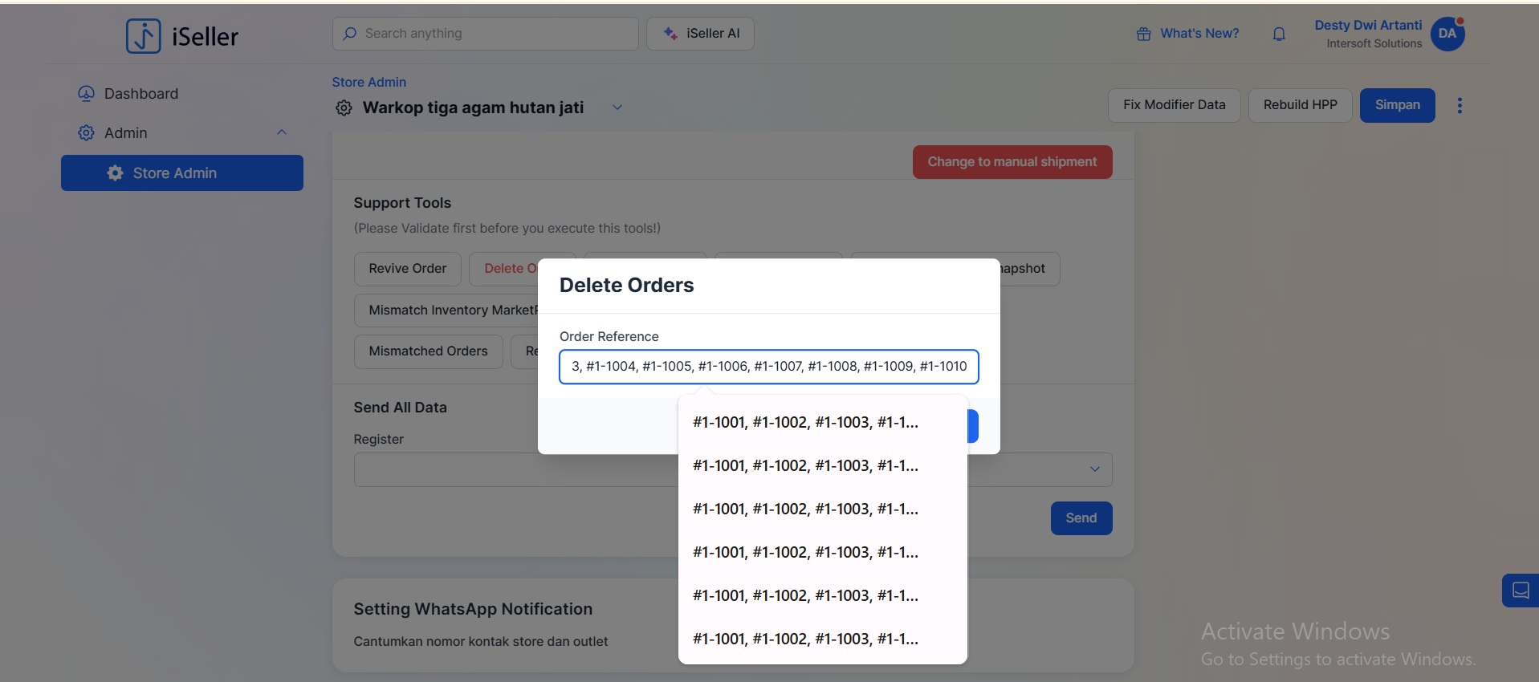Click the iSeller logo icon
Screen dimensions: 1539x682
tap(144, 36)
